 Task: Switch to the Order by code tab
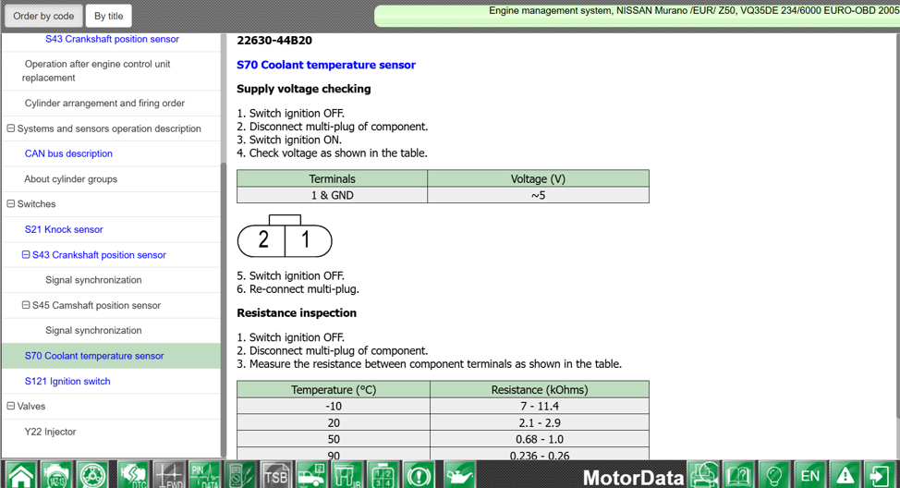43,16
